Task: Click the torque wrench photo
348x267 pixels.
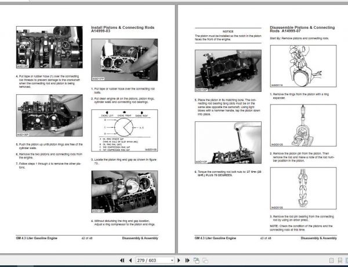Action: 228,143
